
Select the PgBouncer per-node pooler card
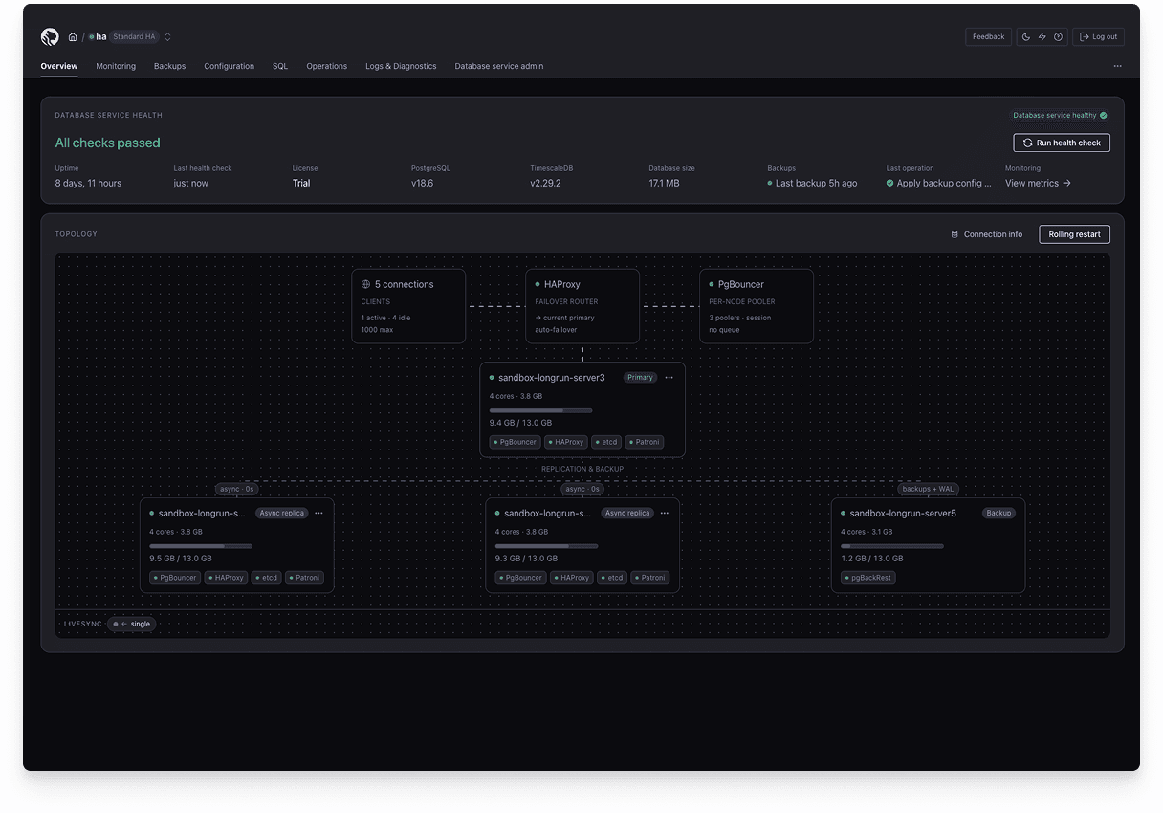(757, 306)
